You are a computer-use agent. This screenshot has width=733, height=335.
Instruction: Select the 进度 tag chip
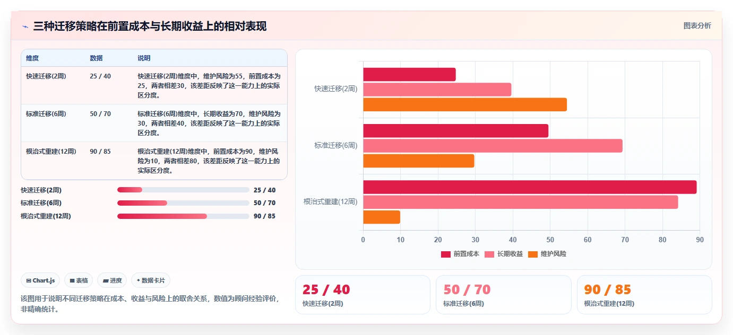pos(112,280)
